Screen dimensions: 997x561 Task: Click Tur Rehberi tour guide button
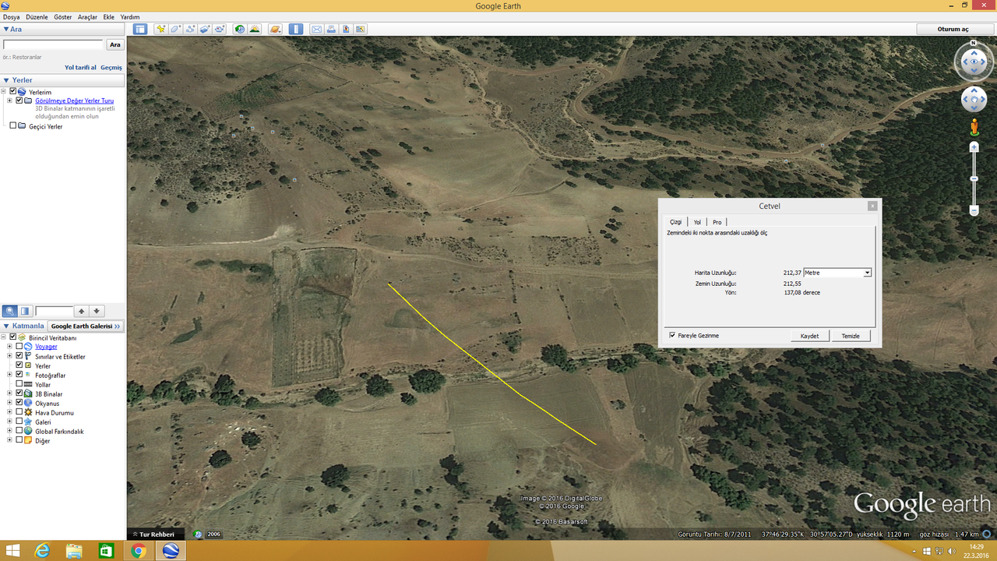click(156, 535)
